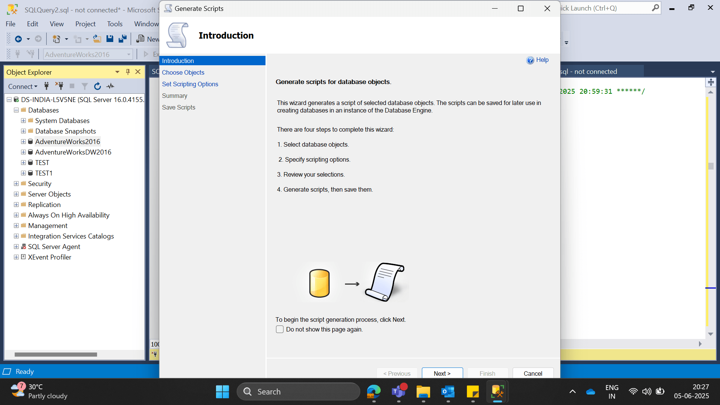
Task: Click the Next button
Action: 442,373
